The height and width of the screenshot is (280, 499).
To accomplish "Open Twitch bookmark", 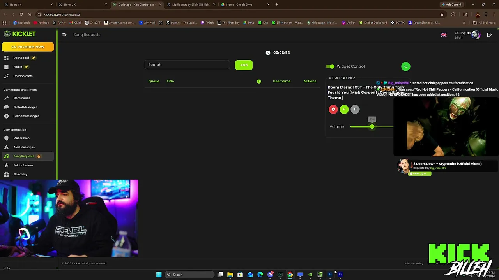I will 207,23.
